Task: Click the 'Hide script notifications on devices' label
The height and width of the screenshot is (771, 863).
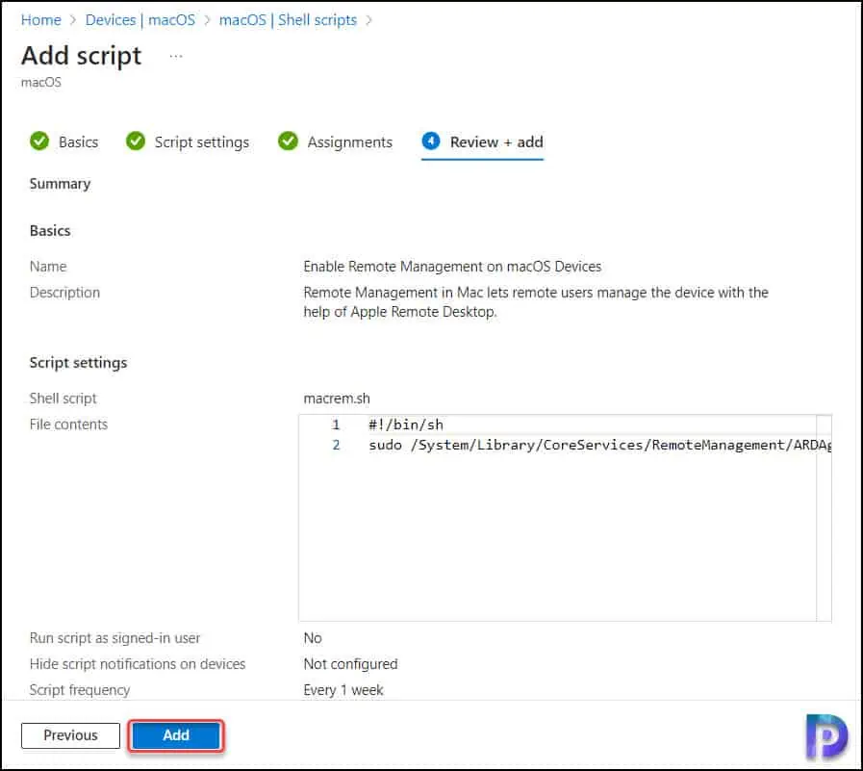Action: (x=138, y=664)
